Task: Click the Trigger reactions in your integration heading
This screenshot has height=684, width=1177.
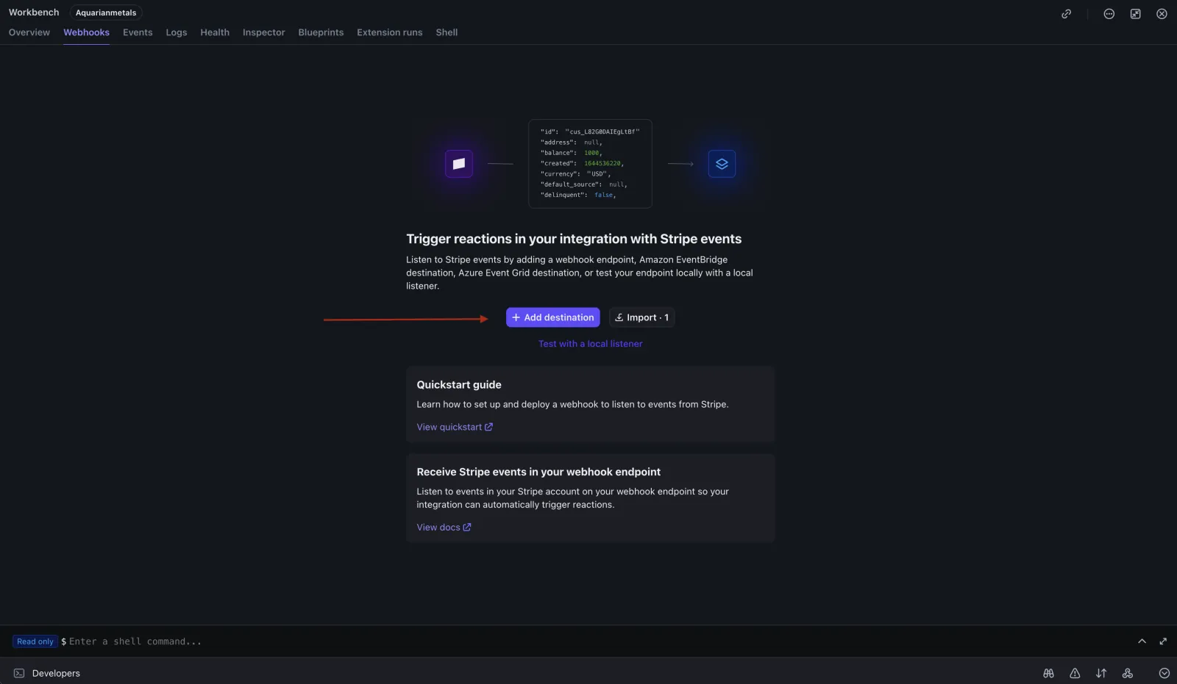Action: [x=574, y=239]
